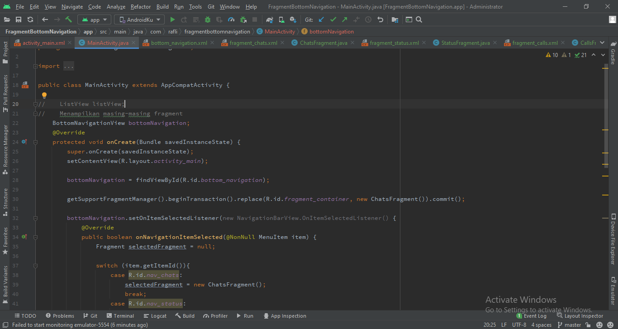Image resolution: width=618 pixels, height=329 pixels.
Task: Click Attach debugger to Android process icon
Action: point(243,19)
